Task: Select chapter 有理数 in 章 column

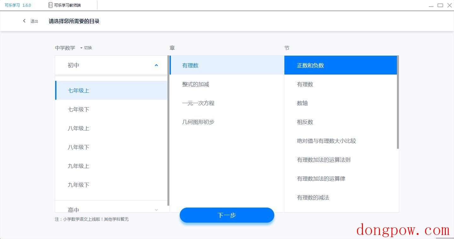Action: tap(227, 65)
